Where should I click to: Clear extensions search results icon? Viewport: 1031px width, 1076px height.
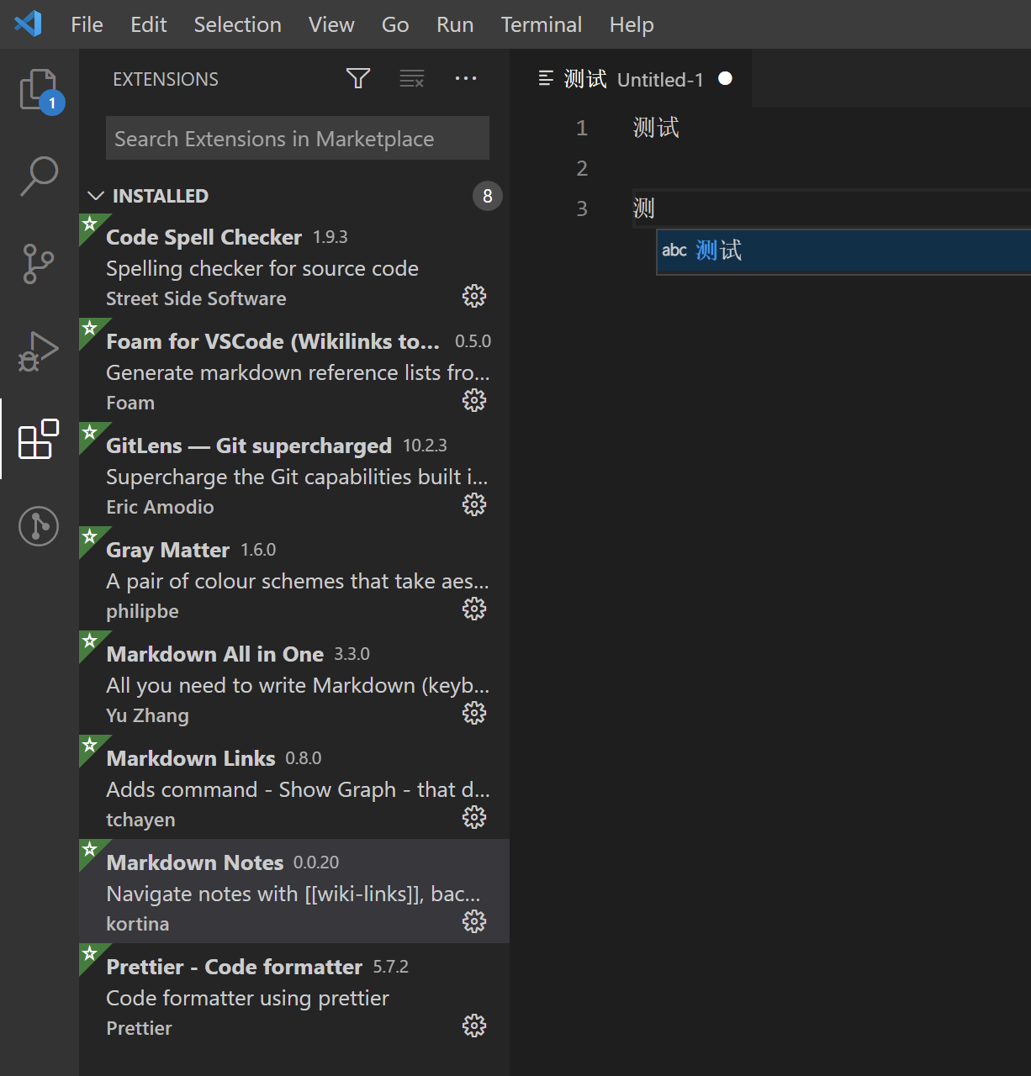pos(411,79)
